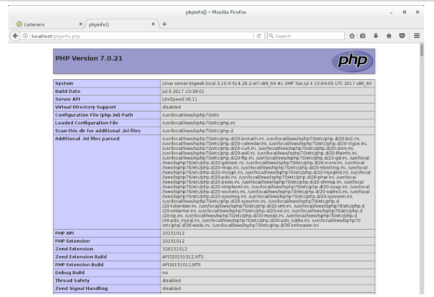Go back with the Firefox back arrow
Viewport: 434px width, 297px height.
click(15, 36)
